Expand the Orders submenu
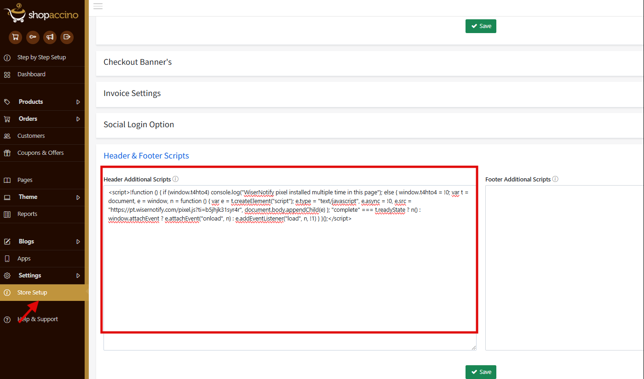This screenshot has width=644, height=379. coord(42,119)
